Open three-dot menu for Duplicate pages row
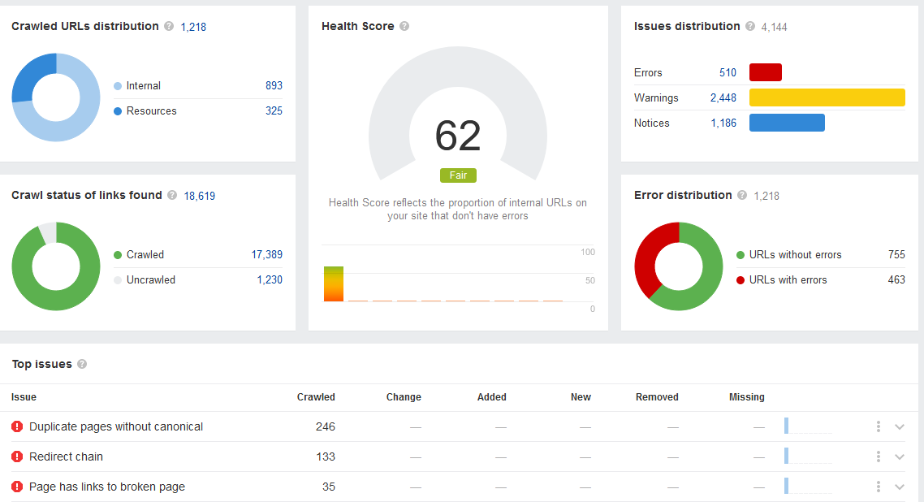Image resolution: width=924 pixels, height=502 pixels. (x=878, y=426)
